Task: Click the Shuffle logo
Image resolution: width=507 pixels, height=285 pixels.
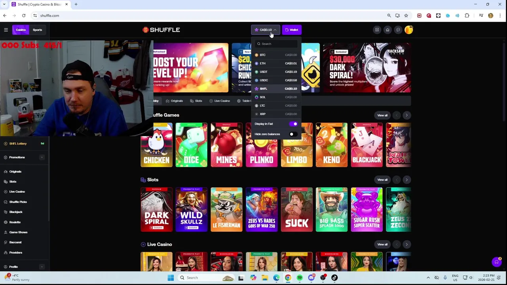Action: [x=161, y=30]
